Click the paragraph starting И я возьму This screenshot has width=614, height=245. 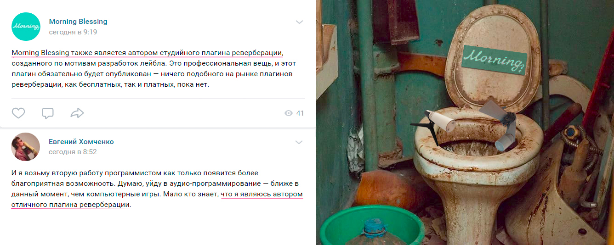pos(157,189)
